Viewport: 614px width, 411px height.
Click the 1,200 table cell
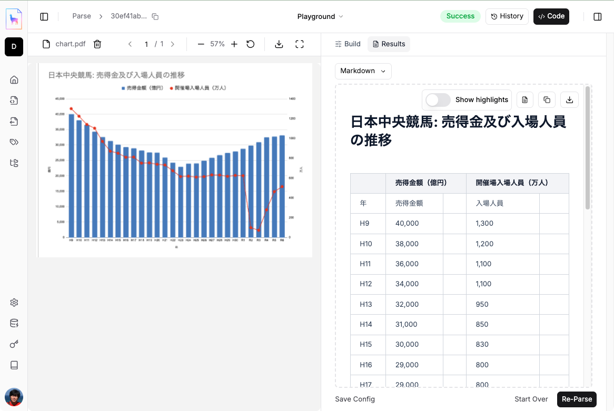[x=503, y=244]
